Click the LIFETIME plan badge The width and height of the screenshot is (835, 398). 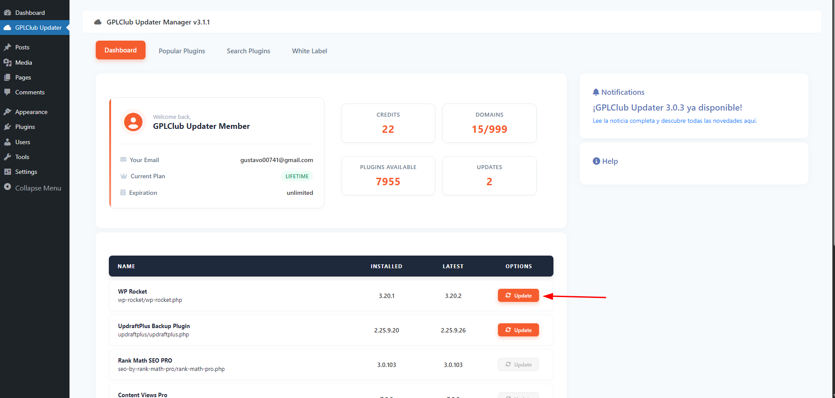coord(297,177)
